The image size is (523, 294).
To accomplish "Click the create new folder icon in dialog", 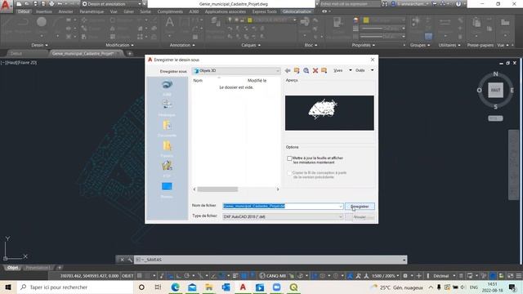I will (x=324, y=71).
